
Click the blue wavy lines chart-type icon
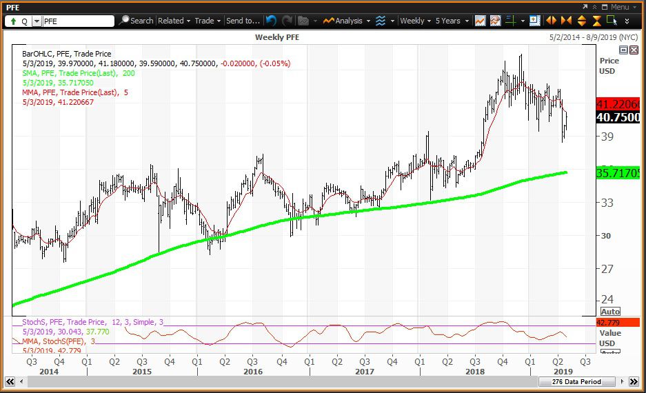(381, 21)
